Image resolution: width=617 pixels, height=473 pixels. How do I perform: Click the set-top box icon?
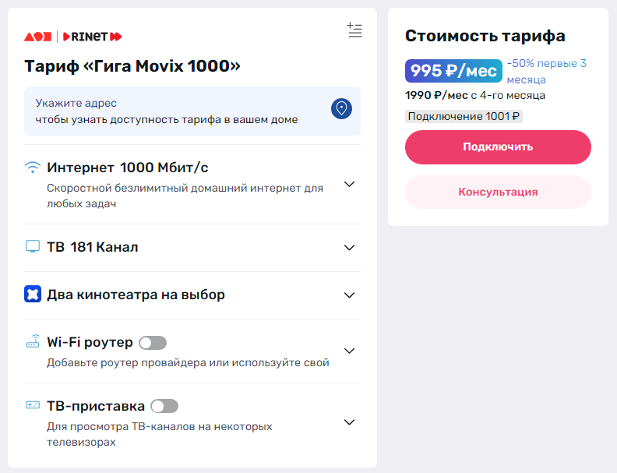33,406
